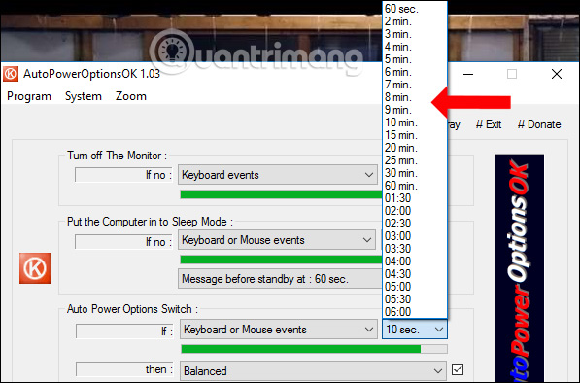Click the # Donate link
This screenshot has height=383, width=580.
pos(539,124)
